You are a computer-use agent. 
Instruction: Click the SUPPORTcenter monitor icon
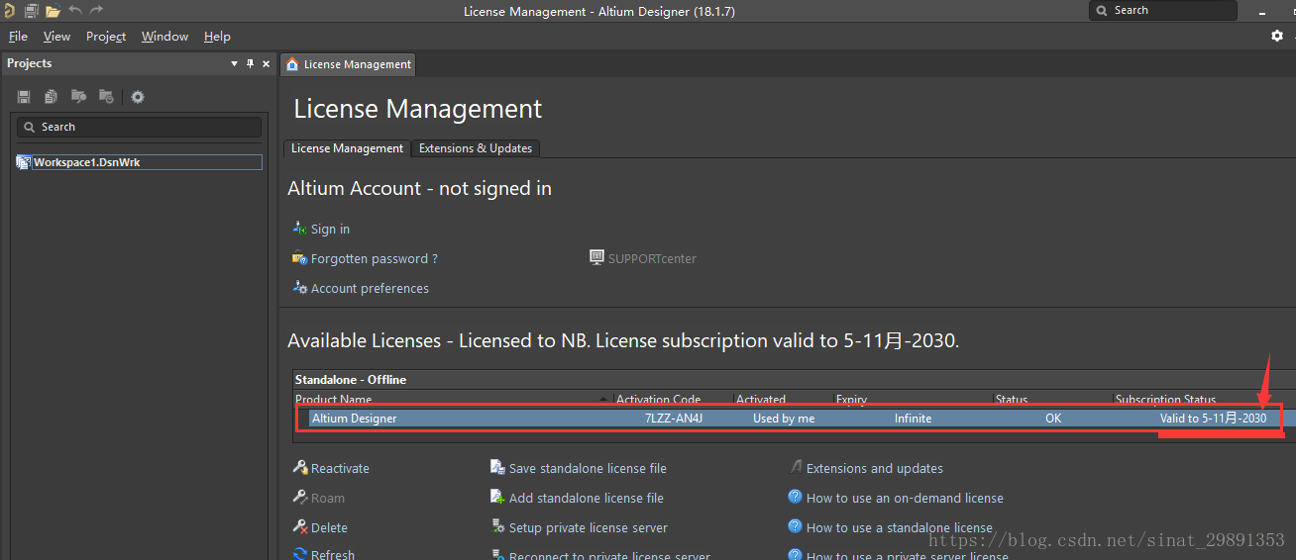(x=596, y=257)
